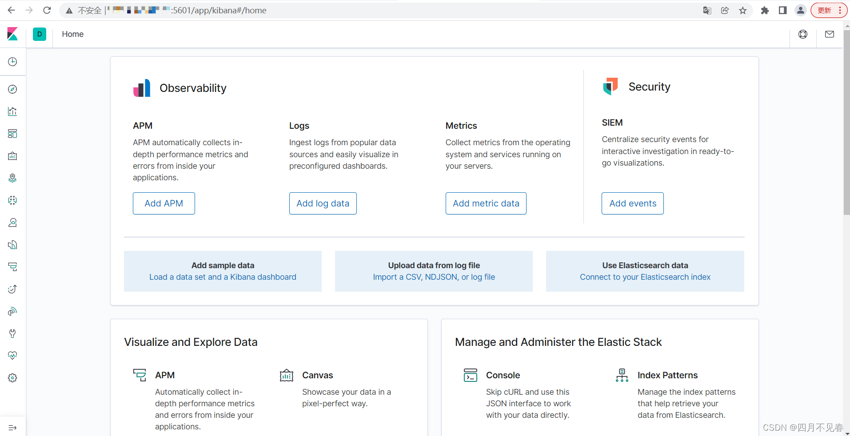Open the Canvas card title

coord(318,375)
